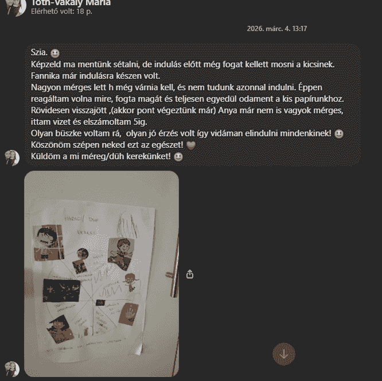Click the smiley emoji after "mindenkinek!"
Viewport: 382px width, 381px height.
[338, 134]
